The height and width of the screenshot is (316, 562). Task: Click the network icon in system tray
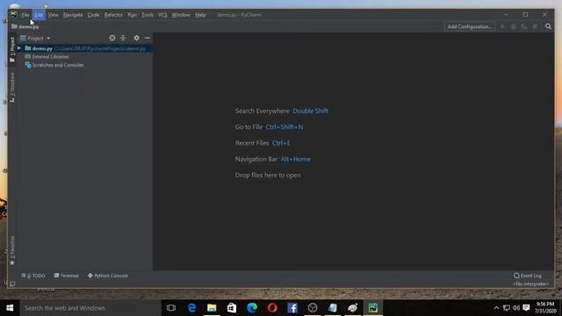tap(507, 308)
